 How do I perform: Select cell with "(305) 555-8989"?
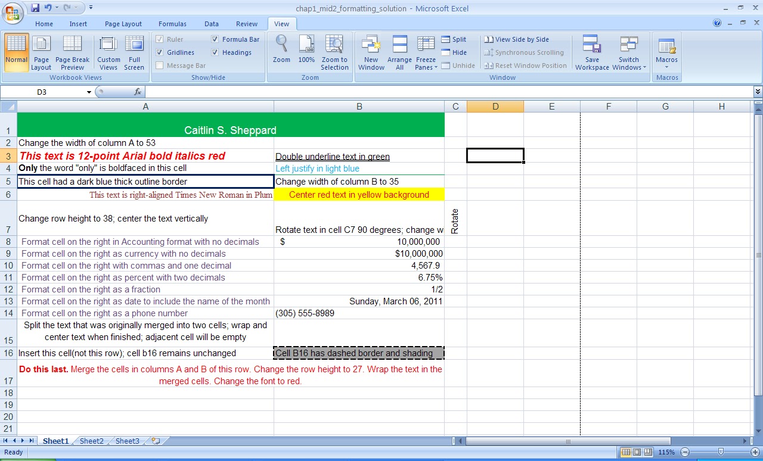pos(359,313)
